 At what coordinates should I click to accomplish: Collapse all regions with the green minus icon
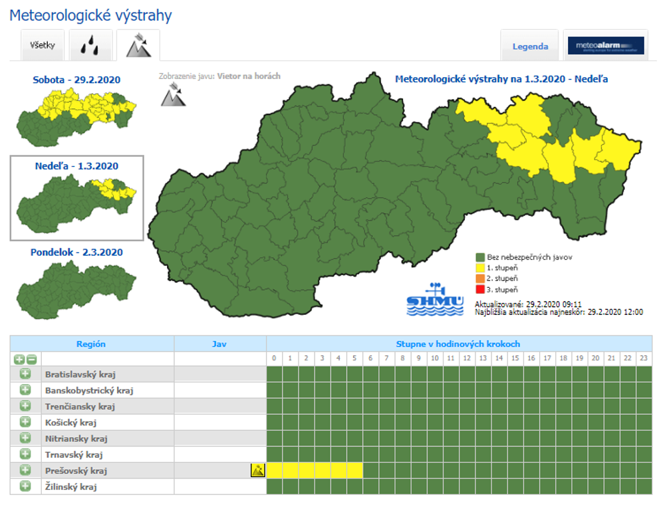tap(31, 359)
